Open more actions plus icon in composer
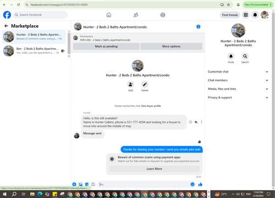Viewport: 275px width, 198px height. [74, 184]
